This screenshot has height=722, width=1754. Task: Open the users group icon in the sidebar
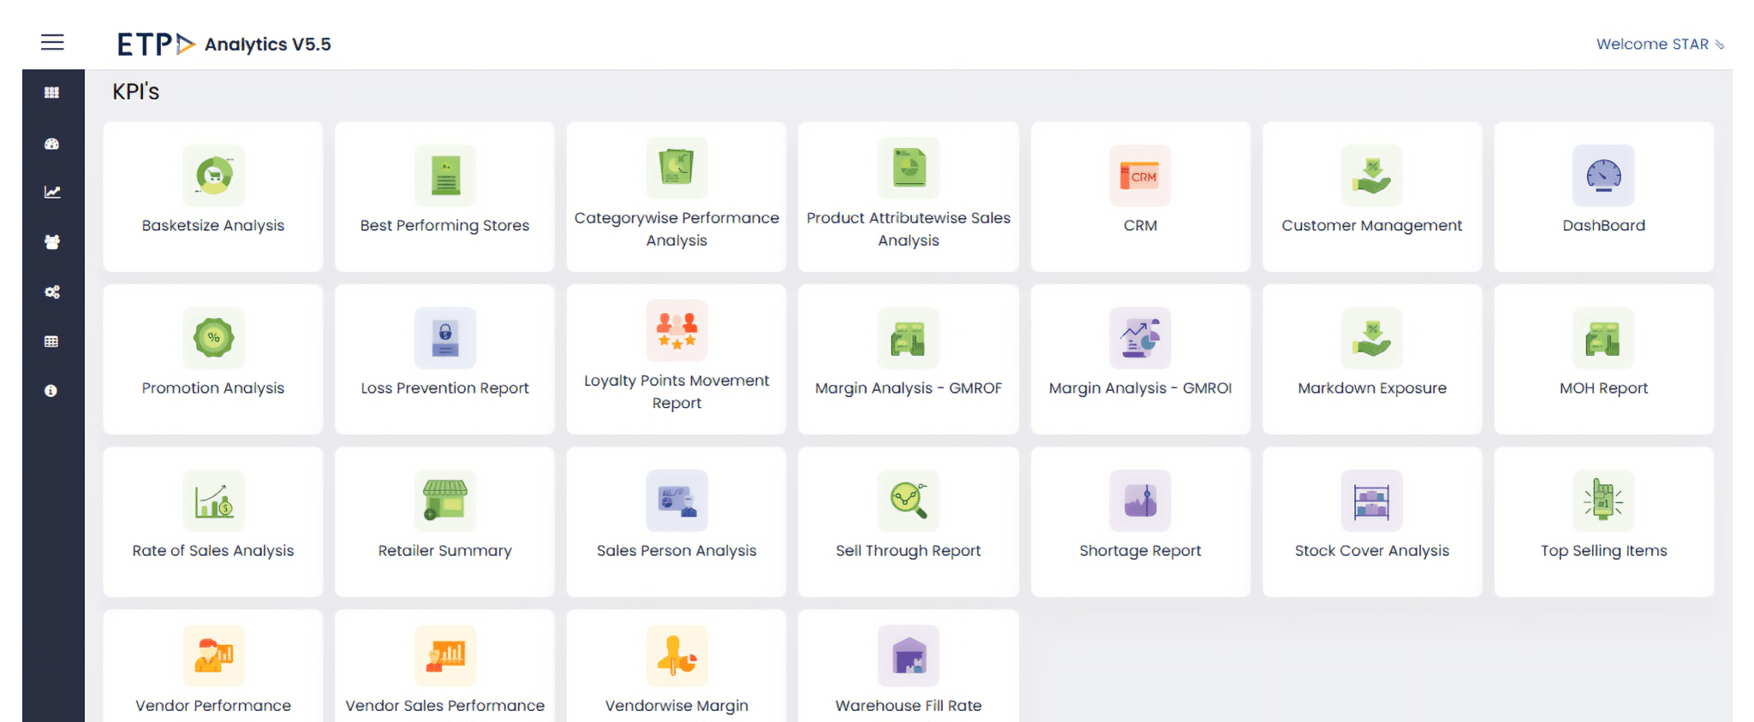pyautogui.click(x=52, y=242)
